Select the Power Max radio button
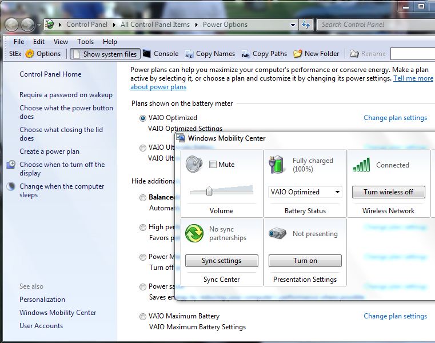 tap(142, 257)
